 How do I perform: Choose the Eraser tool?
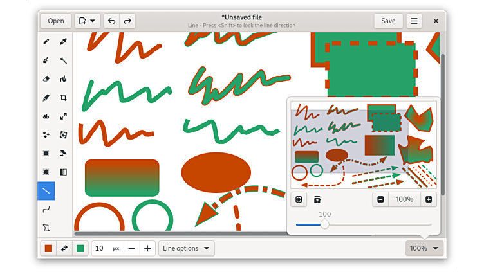tap(46, 80)
